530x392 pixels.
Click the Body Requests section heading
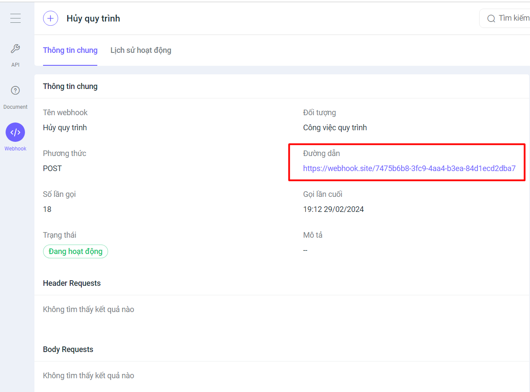(68, 349)
